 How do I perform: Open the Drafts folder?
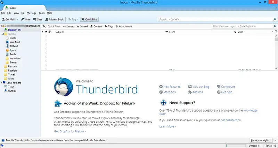click(x=13, y=38)
